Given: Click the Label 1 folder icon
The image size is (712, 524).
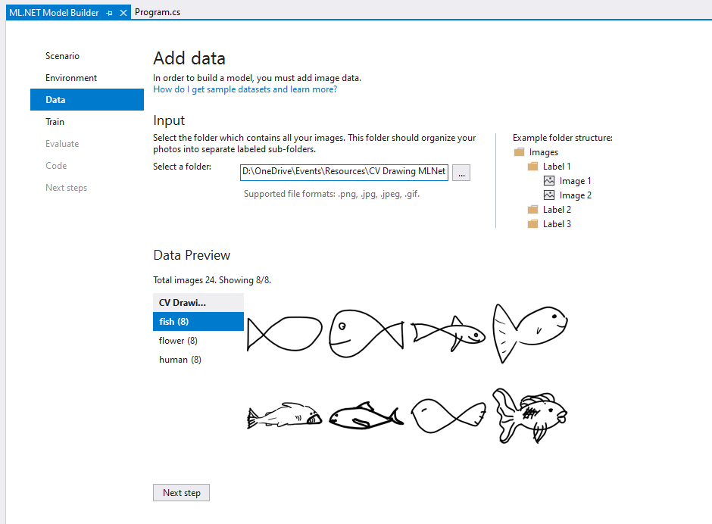Looking at the screenshot, I should click(533, 167).
